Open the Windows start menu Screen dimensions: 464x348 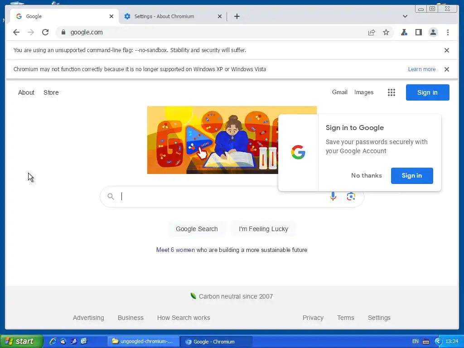pyautogui.click(x=22, y=341)
